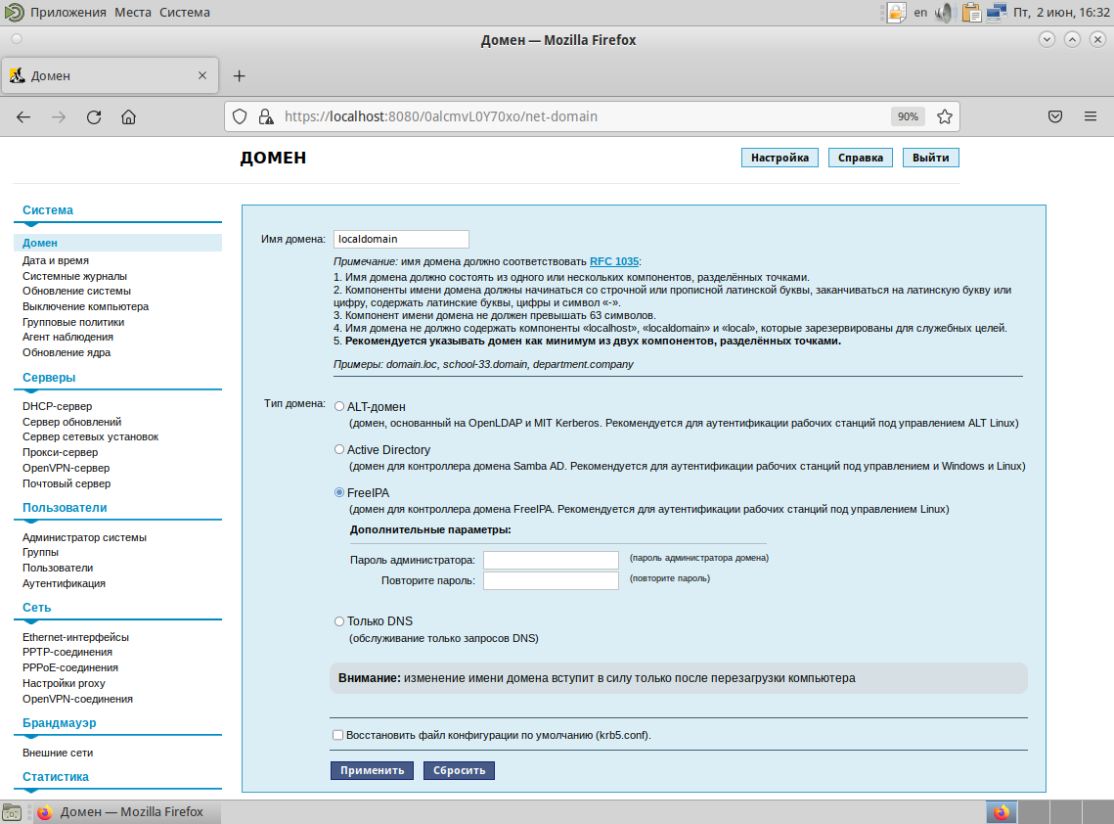The width and height of the screenshot is (1114, 824).
Task: Click the network connection tray icon
Action: tap(996, 12)
